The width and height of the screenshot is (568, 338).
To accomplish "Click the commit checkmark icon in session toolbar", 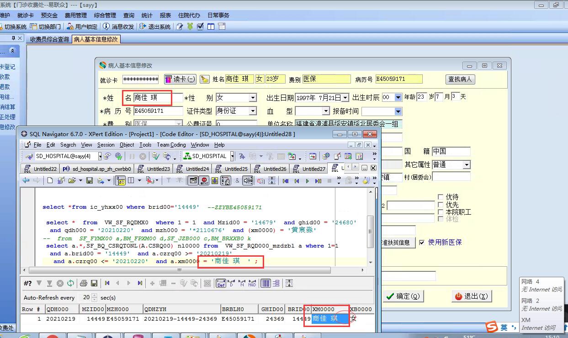I will point(155,156).
